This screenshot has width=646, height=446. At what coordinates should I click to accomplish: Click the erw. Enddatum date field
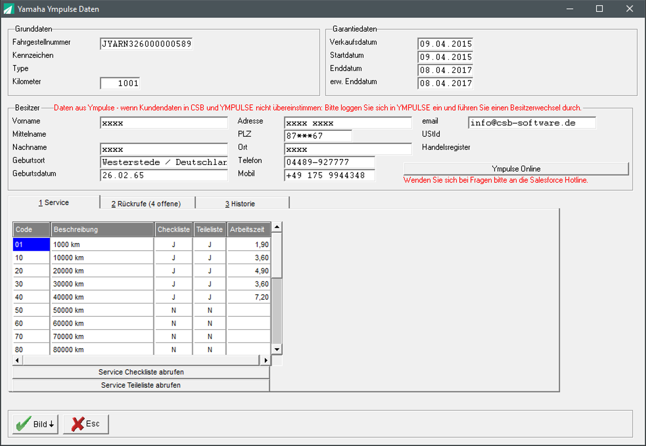445,83
